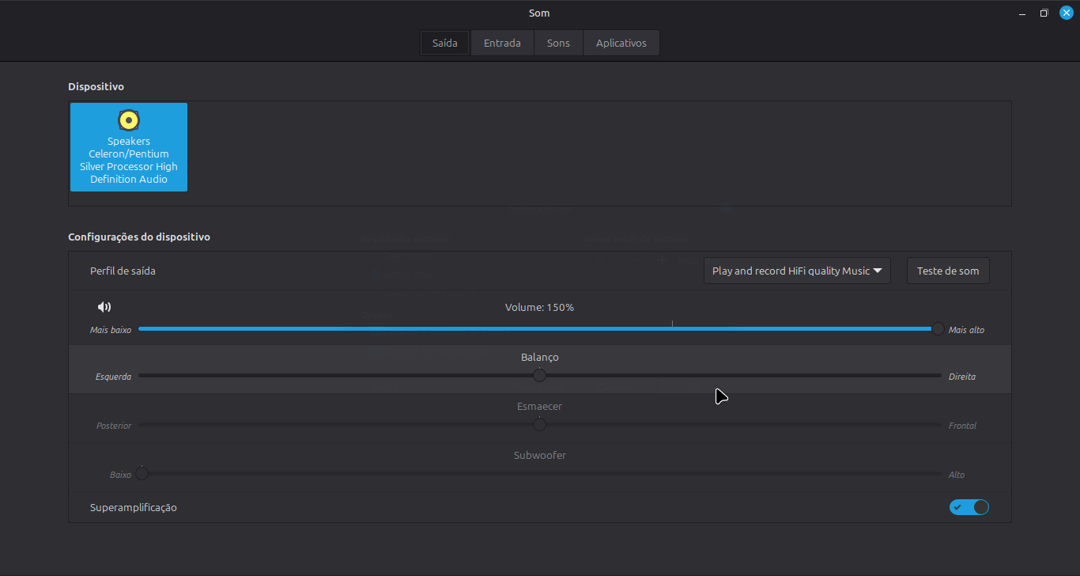
Task: Click the Esmaecer slider handle
Action: [x=539, y=425]
